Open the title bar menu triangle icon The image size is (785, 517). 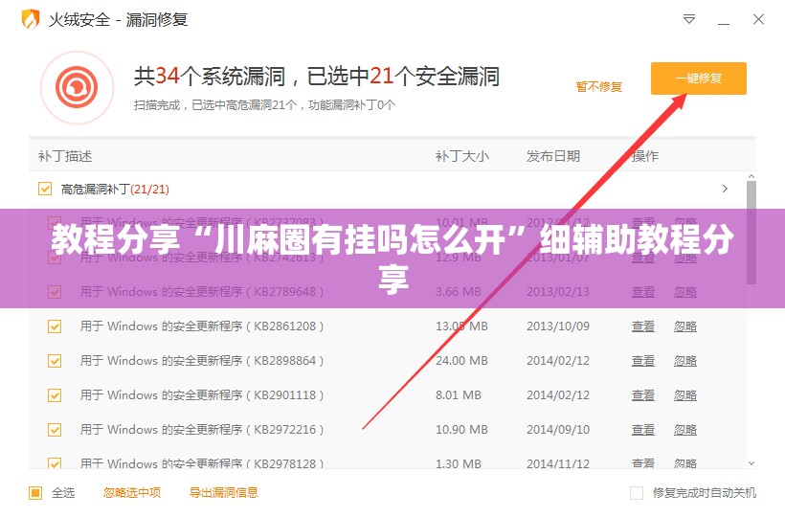pos(689,19)
